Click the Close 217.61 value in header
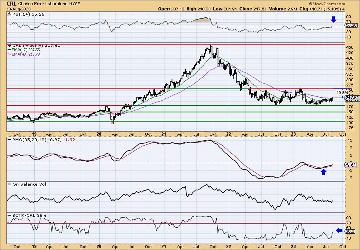The height and width of the screenshot is (250, 360). point(253,9)
